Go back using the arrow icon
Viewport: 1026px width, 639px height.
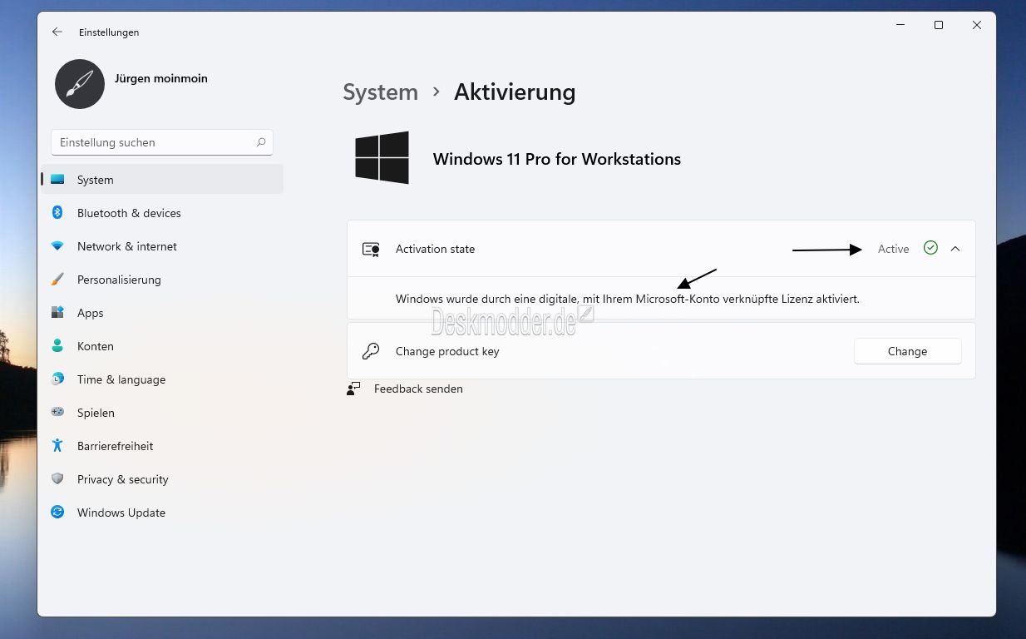click(x=57, y=32)
